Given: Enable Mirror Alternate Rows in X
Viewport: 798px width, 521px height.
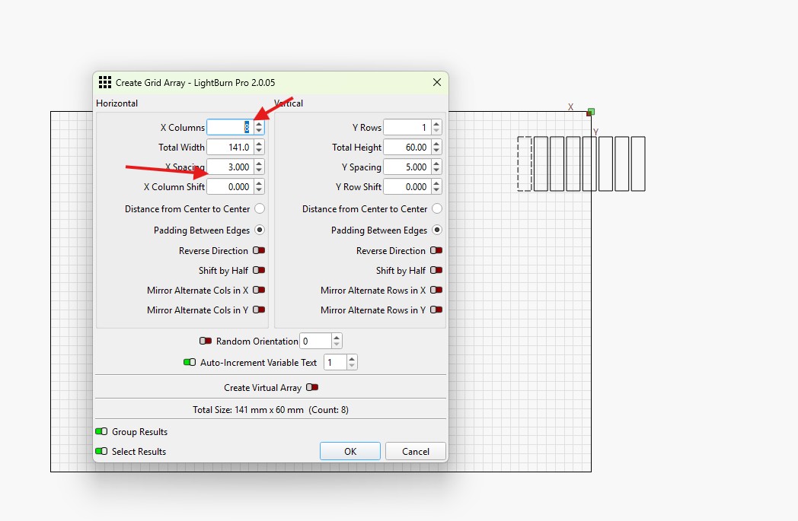Looking at the screenshot, I should (436, 290).
